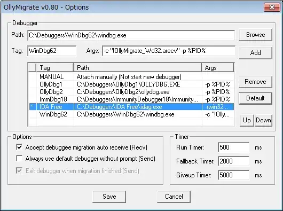Click the ImmunityDebugger18 path cell
The image size is (283, 211).
point(138,99)
